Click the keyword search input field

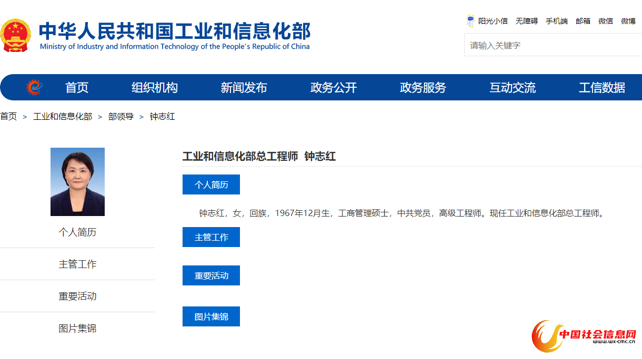(553, 45)
